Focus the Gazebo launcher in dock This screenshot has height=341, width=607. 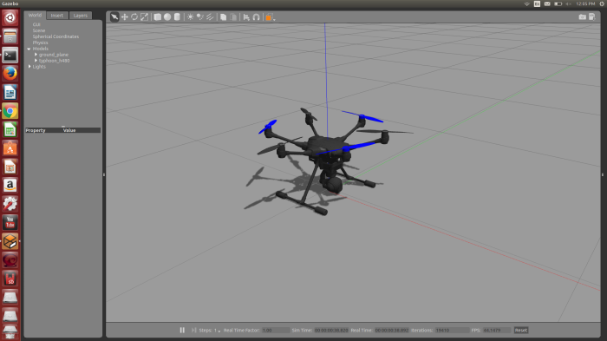click(x=10, y=241)
